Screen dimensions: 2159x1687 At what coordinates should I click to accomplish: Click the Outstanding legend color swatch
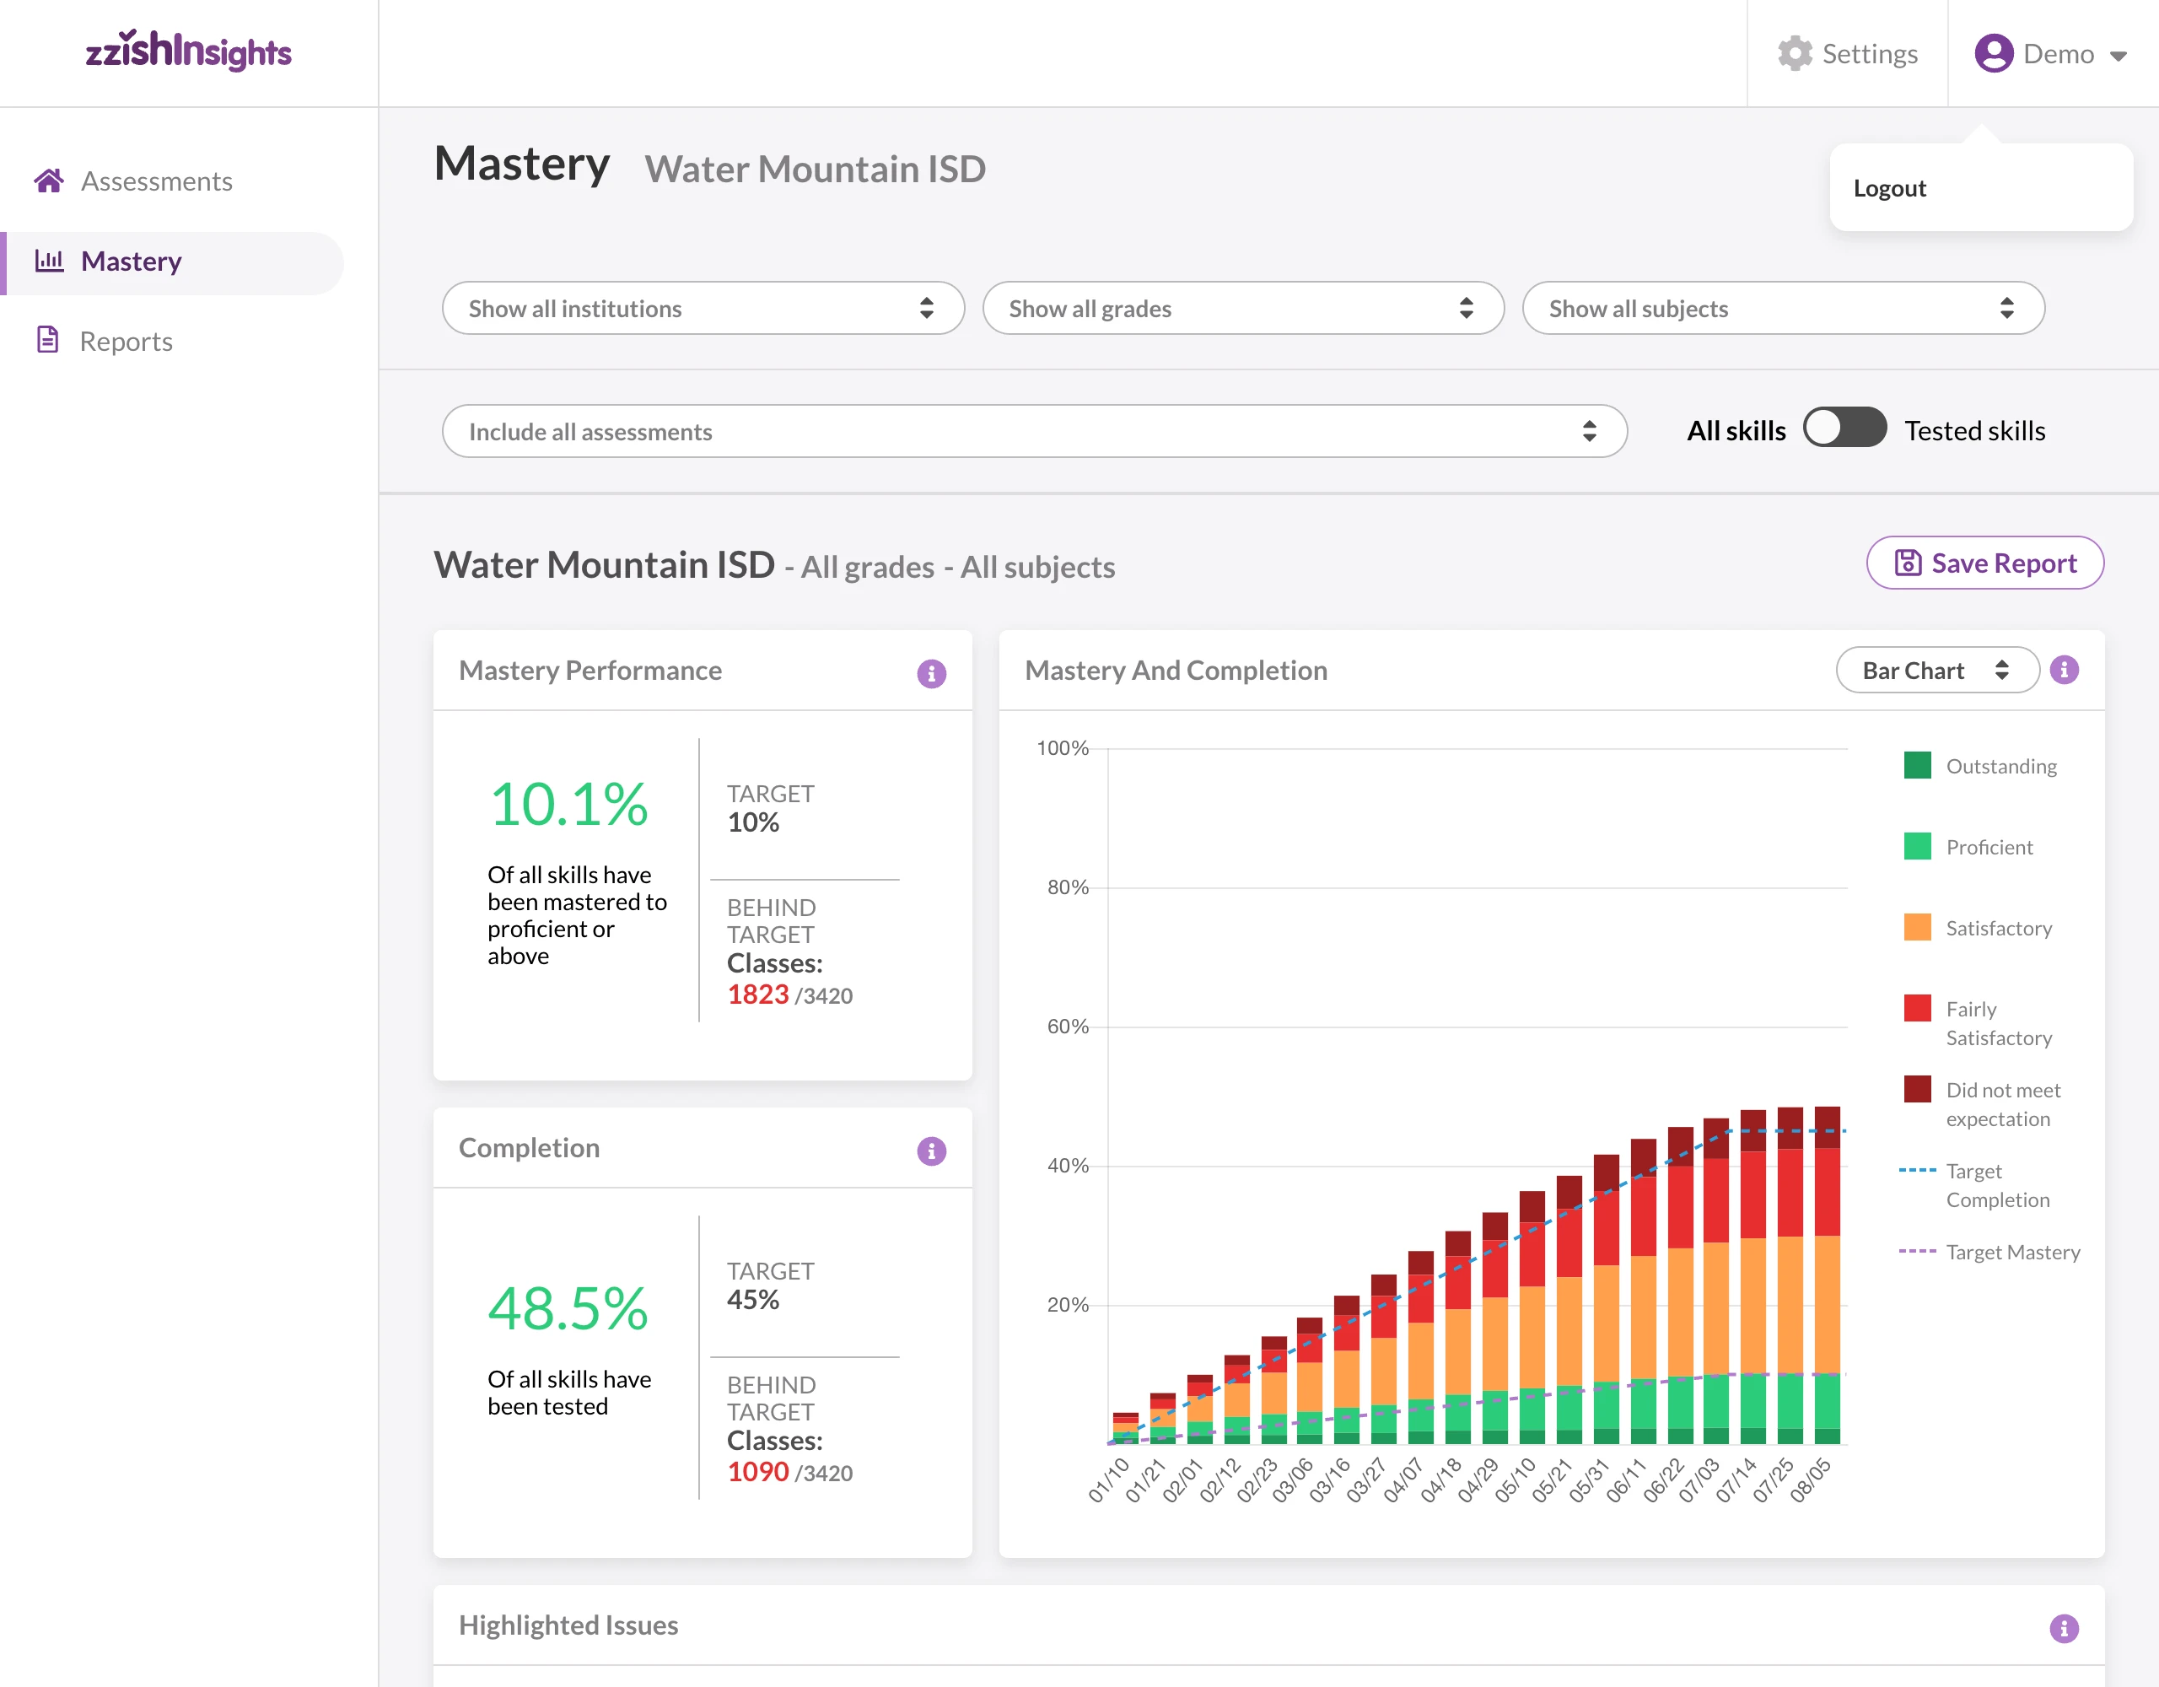pyautogui.click(x=1916, y=765)
